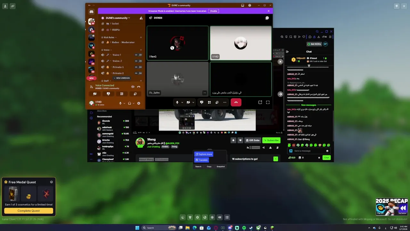
Task: Select Translate in the popup menu
Action: pos(201,160)
